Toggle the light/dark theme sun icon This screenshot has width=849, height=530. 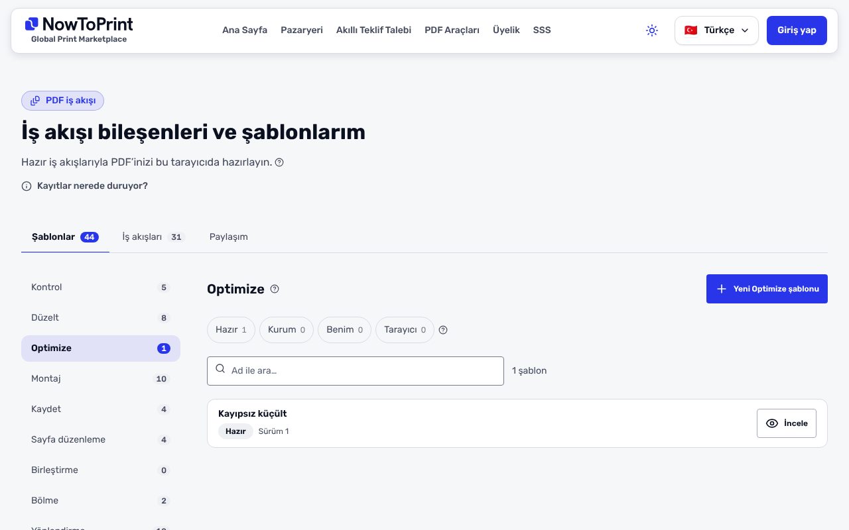coord(652,30)
